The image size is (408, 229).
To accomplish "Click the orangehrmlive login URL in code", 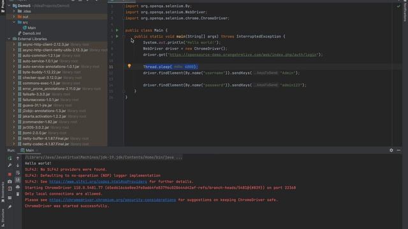I will [242, 55].
